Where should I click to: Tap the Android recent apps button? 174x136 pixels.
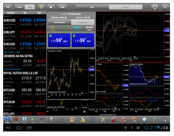pyautogui.click(x=29, y=128)
